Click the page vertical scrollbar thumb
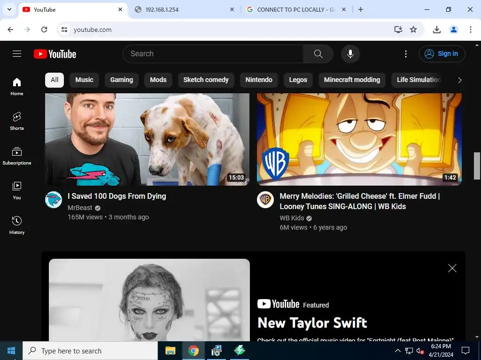The height and width of the screenshot is (360, 481). (x=477, y=165)
